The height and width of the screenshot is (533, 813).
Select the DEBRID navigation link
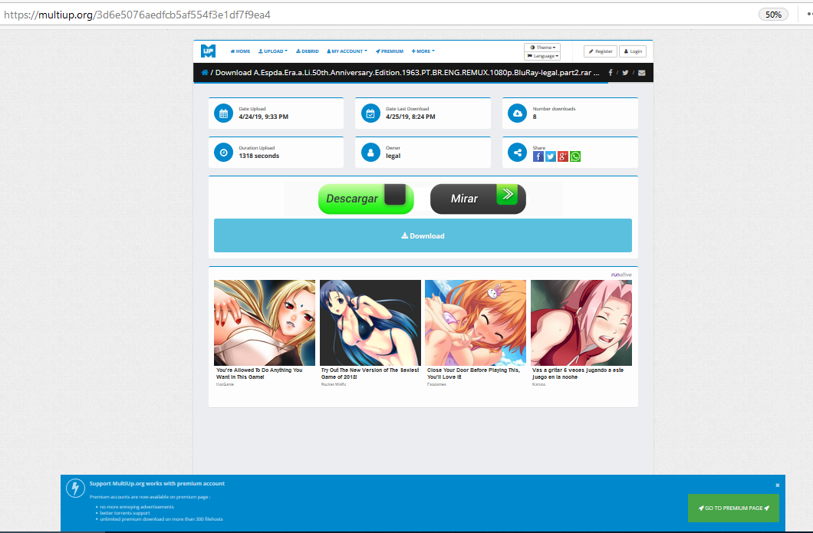(x=307, y=51)
